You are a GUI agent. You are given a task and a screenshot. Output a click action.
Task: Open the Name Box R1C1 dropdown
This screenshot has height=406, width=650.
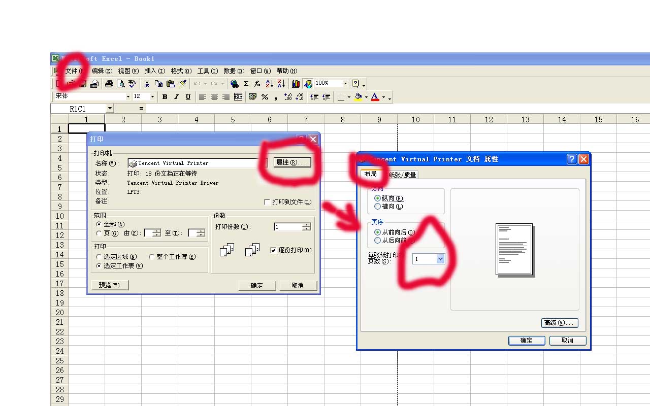110,109
